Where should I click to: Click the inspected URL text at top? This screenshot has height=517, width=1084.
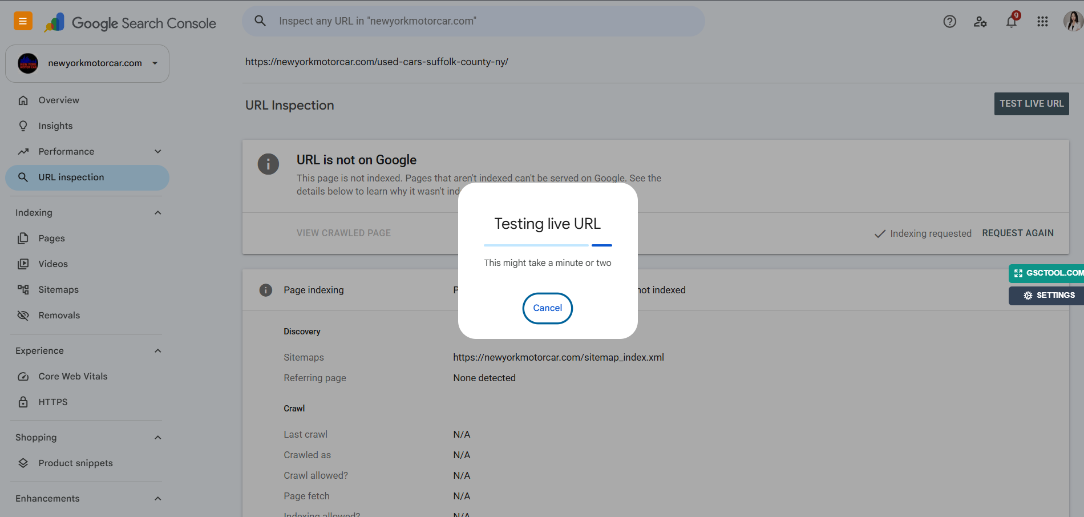(377, 62)
